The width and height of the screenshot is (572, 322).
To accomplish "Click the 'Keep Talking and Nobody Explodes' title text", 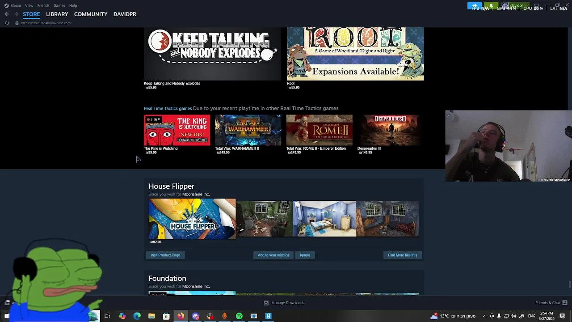I will pyautogui.click(x=172, y=83).
